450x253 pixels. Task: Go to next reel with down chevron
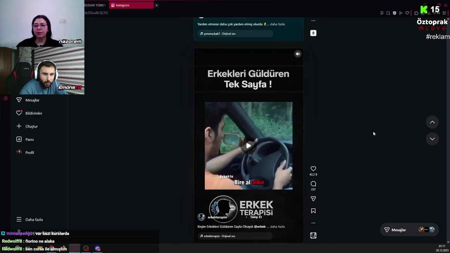coord(432,139)
